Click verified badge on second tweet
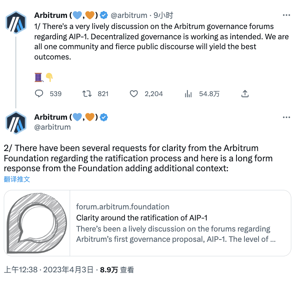Screen dimensions: 297x283 click(x=104, y=117)
